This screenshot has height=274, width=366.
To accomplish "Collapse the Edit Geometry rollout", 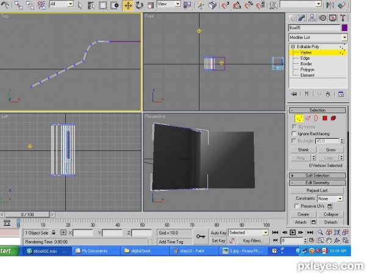I will (x=317, y=183).
